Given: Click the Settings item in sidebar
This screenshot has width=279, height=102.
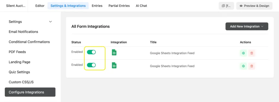Looking at the screenshot, I should click(30, 22).
